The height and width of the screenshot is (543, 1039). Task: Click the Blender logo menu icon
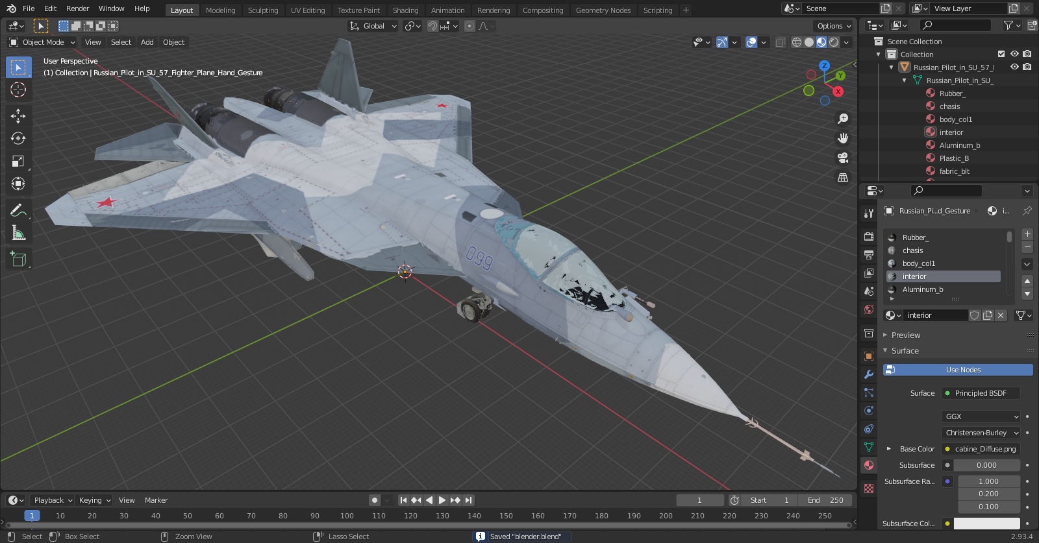(11, 8)
